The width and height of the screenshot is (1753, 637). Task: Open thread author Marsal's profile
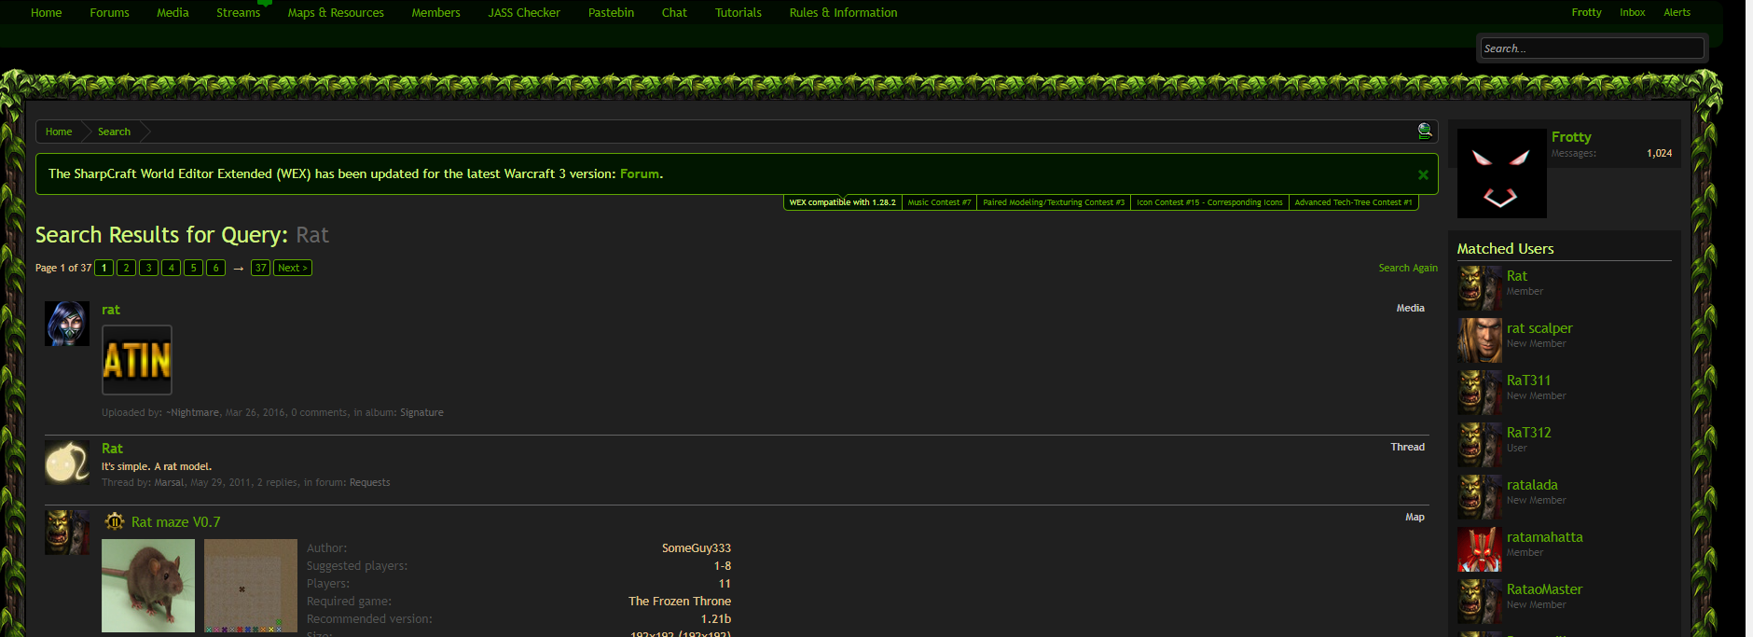[x=169, y=482]
